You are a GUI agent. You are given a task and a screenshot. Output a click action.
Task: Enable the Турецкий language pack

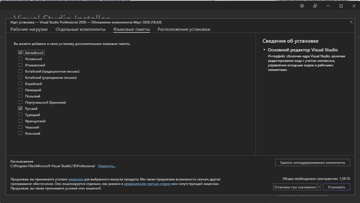click(20, 115)
